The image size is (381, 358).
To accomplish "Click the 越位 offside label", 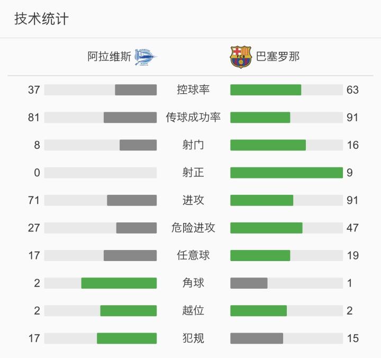I will [193, 311].
